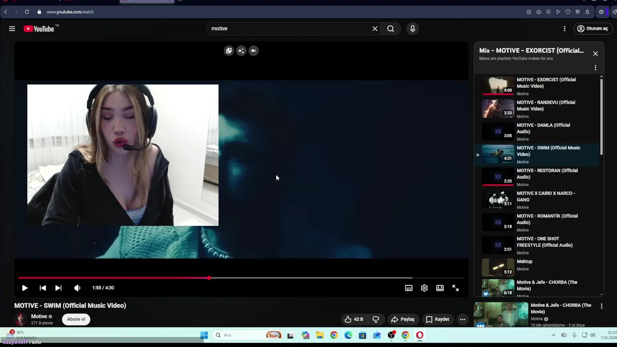Seek by clicking the red progress bar
Viewport: 617px width, 347px height.
pyautogui.click(x=113, y=278)
